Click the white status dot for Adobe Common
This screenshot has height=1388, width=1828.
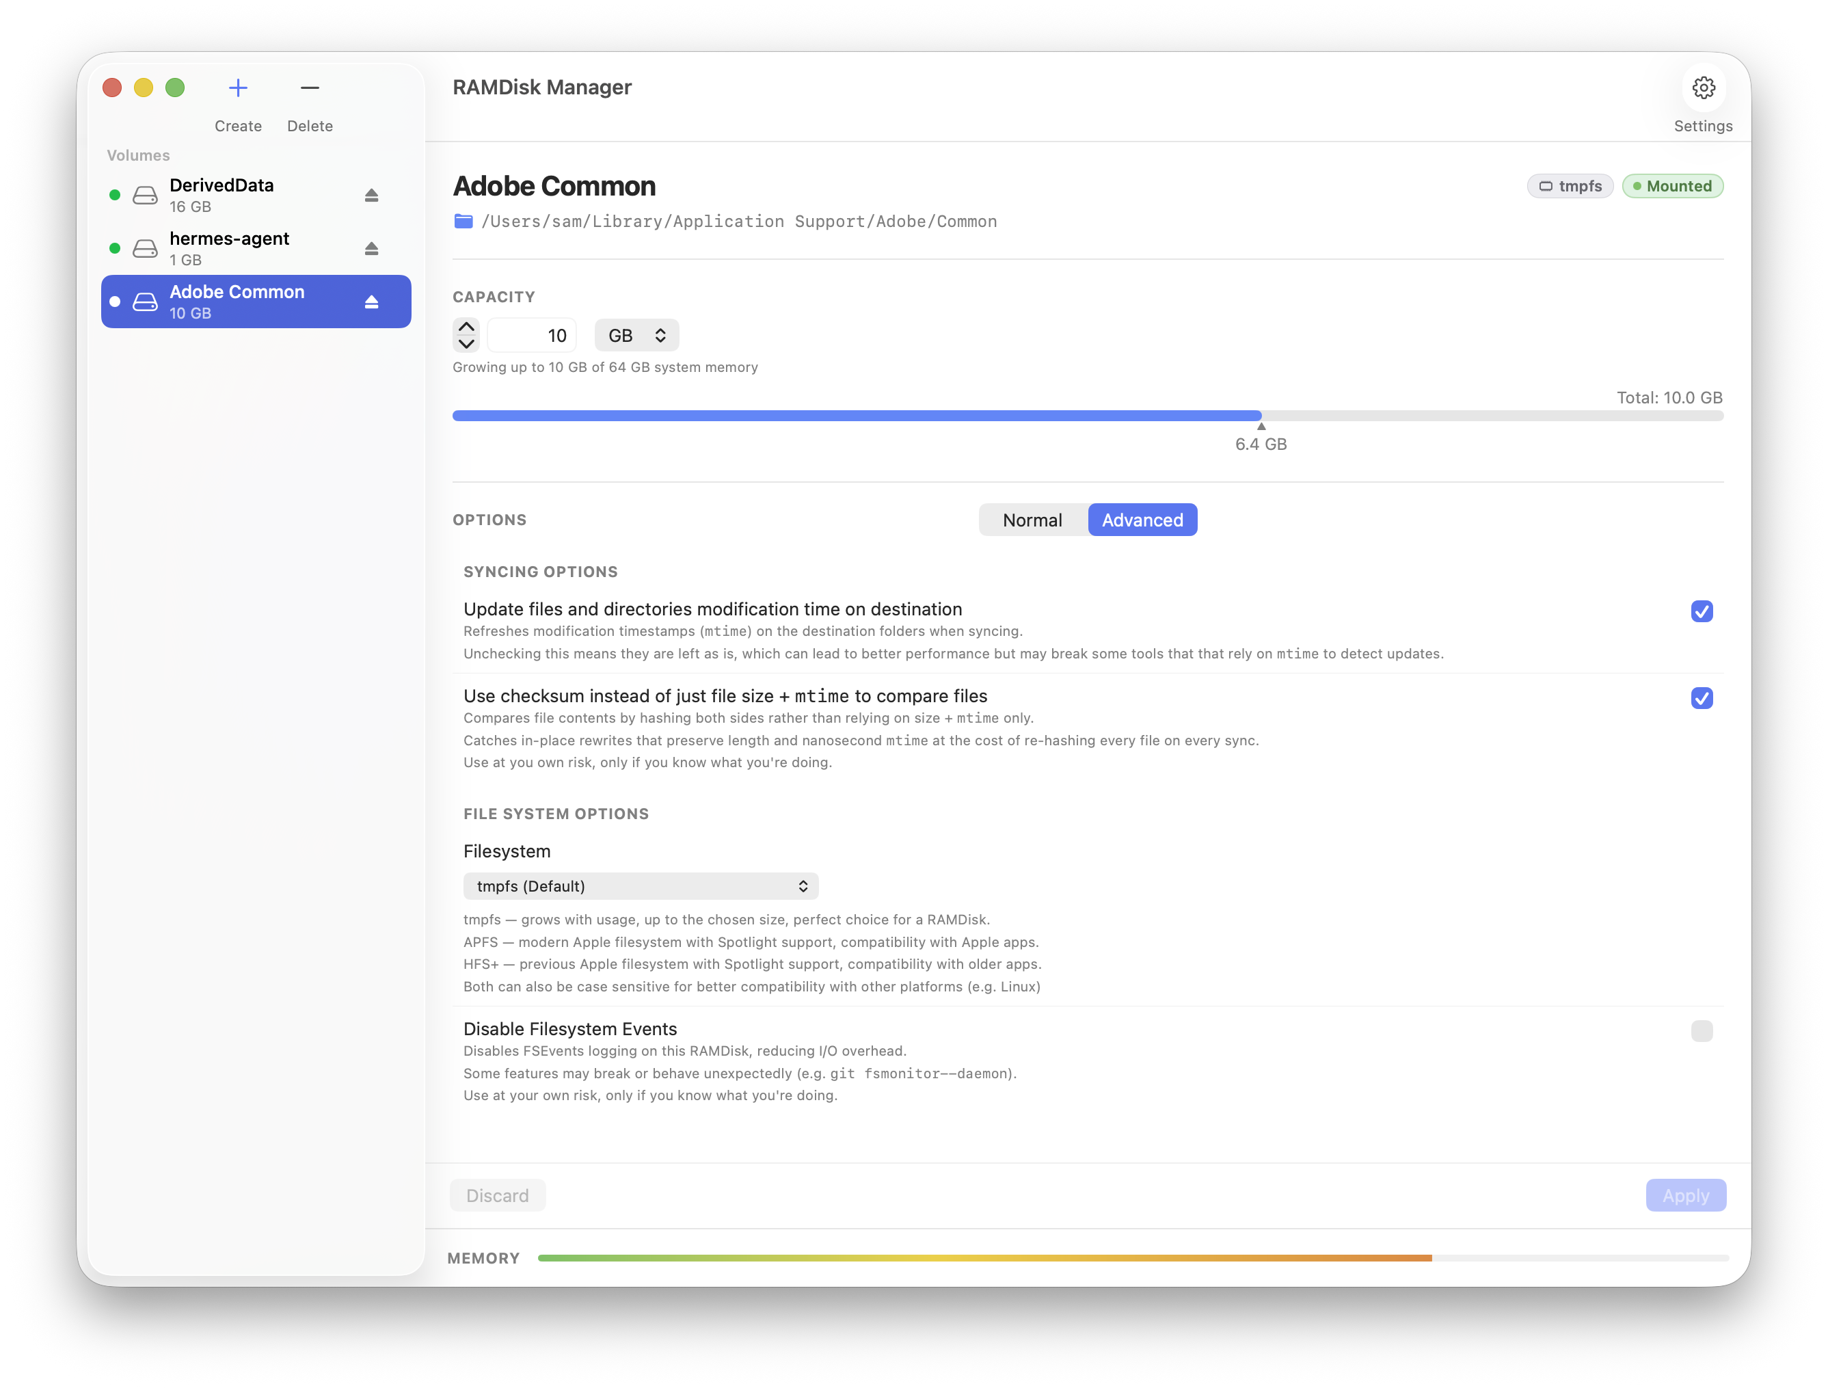(115, 302)
